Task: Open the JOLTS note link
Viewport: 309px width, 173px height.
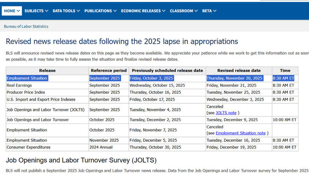Action: (226, 113)
